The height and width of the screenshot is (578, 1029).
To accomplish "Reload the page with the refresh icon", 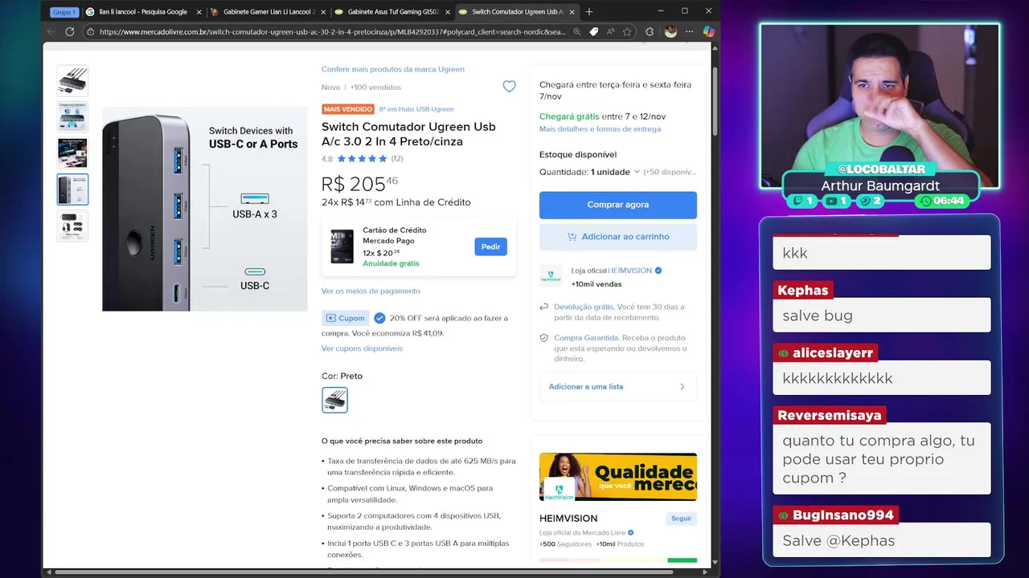I will (70, 31).
